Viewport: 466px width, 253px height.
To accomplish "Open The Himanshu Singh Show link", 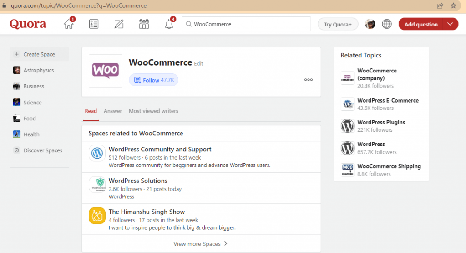I will tap(147, 212).
